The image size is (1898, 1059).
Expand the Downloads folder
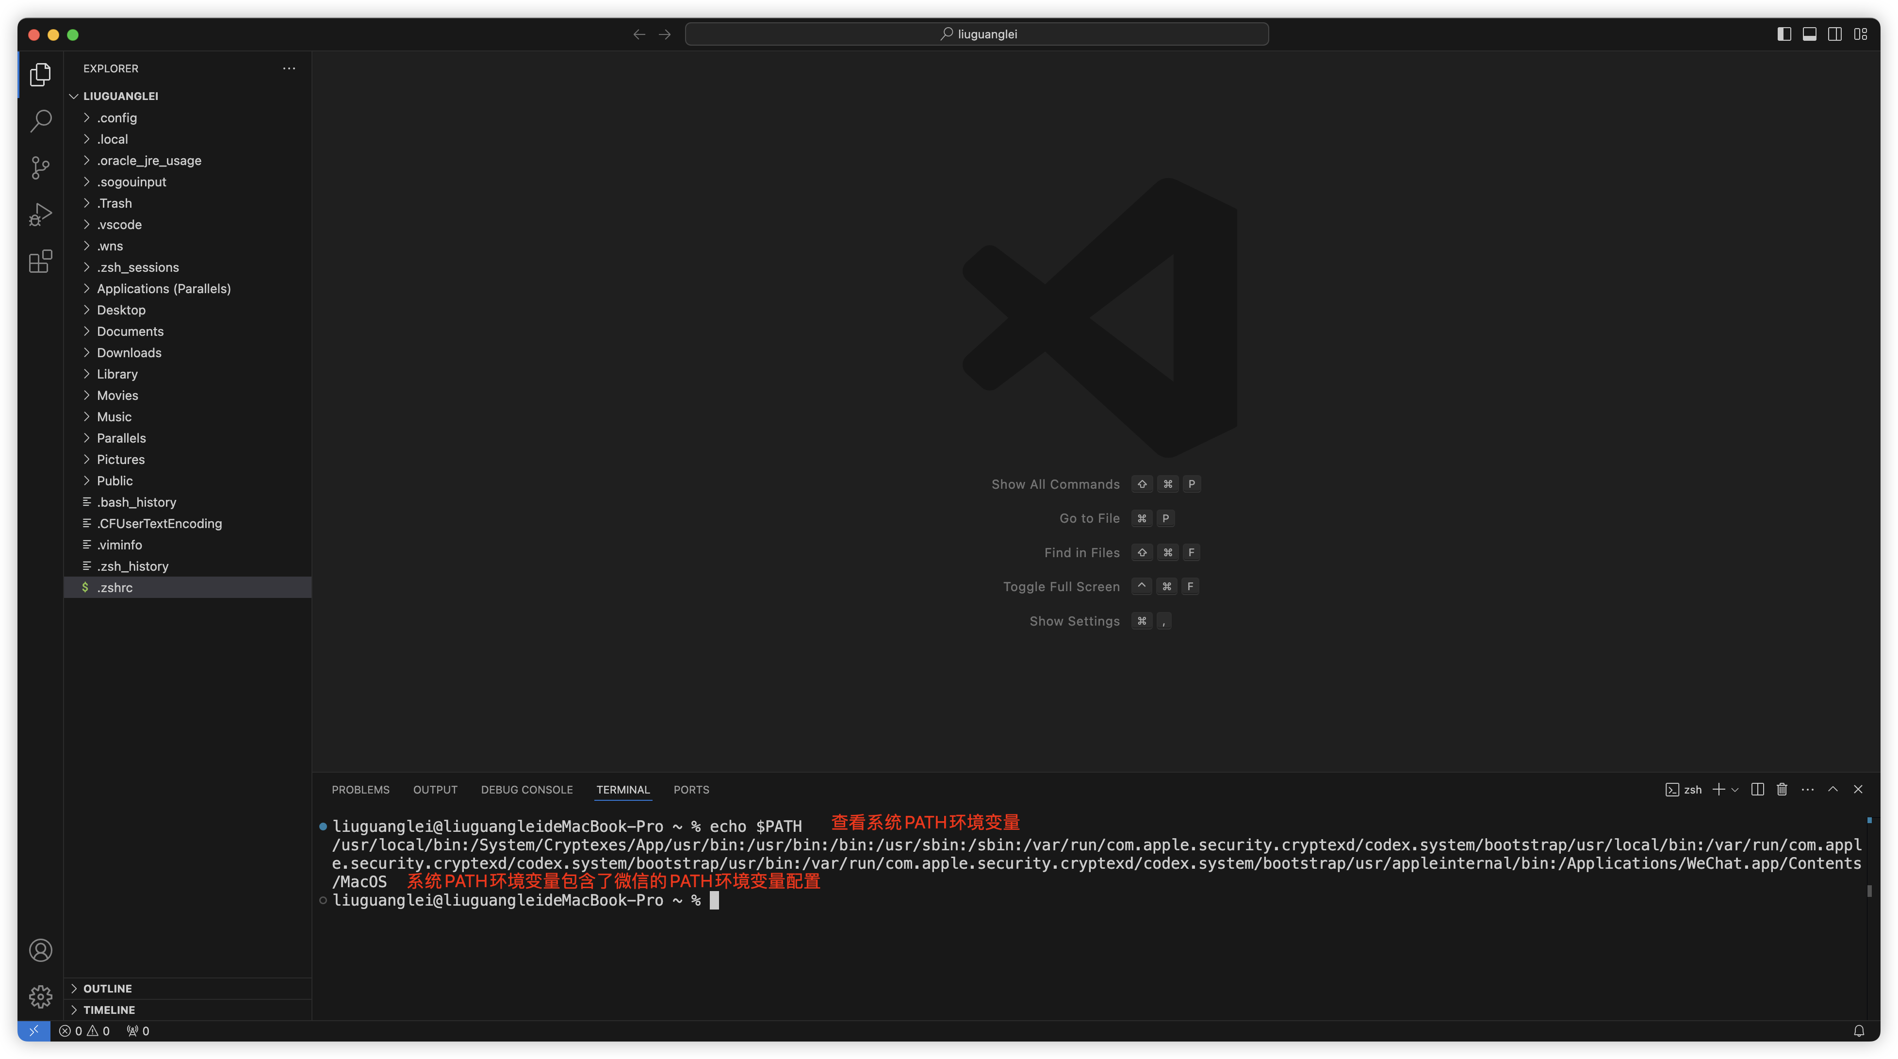point(129,352)
